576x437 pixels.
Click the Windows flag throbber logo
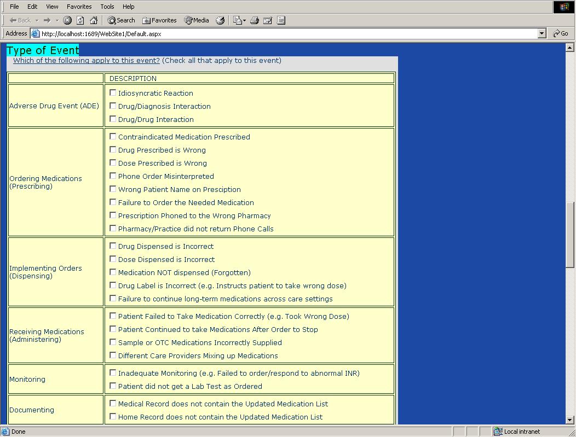click(x=564, y=7)
